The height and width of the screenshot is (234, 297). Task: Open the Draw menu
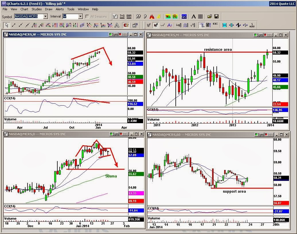[49, 9]
